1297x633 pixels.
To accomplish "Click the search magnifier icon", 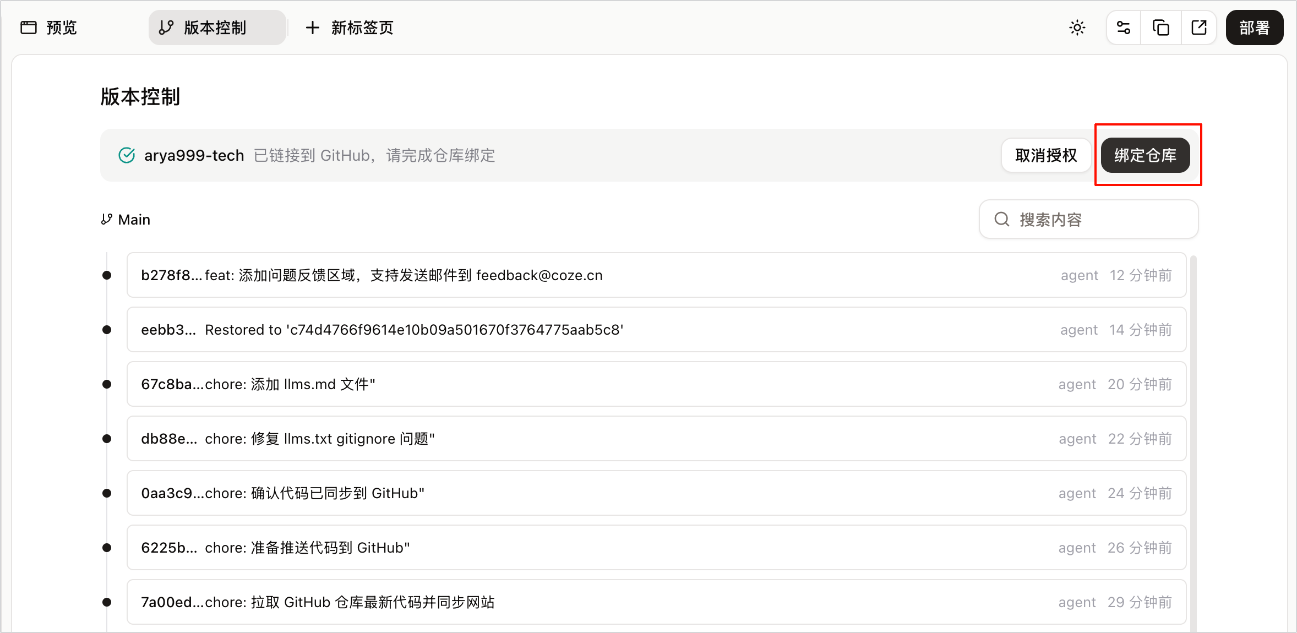I will click(1002, 220).
